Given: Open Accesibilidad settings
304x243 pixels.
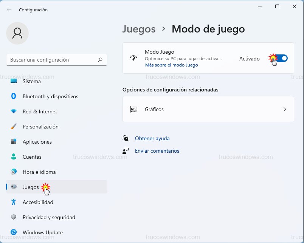Looking at the screenshot, I should pos(37,202).
